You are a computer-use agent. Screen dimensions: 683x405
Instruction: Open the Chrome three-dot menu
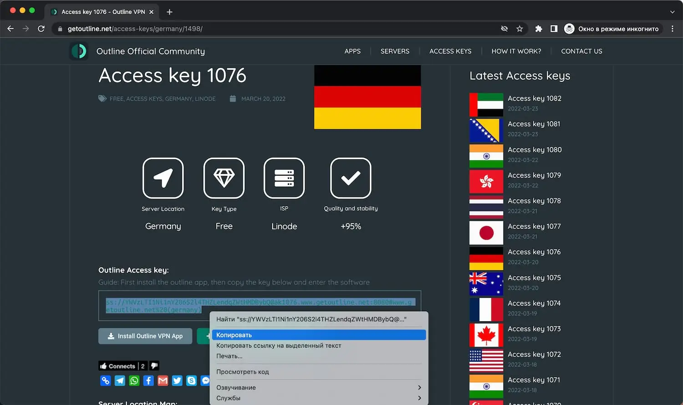pos(673,29)
